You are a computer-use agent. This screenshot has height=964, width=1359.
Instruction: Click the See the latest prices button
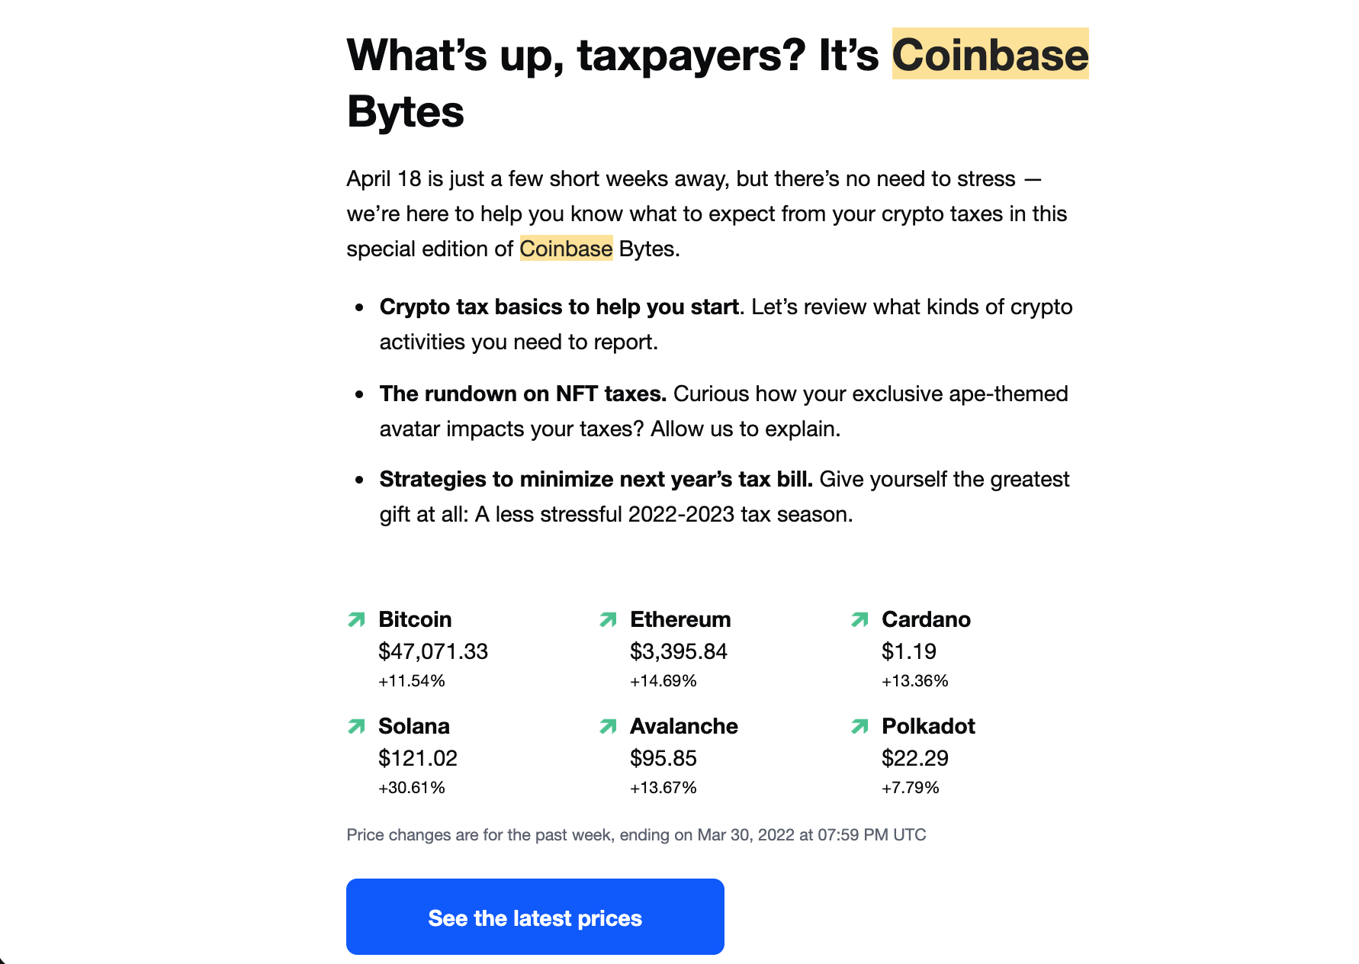pyautogui.click(x=534, y=917)
